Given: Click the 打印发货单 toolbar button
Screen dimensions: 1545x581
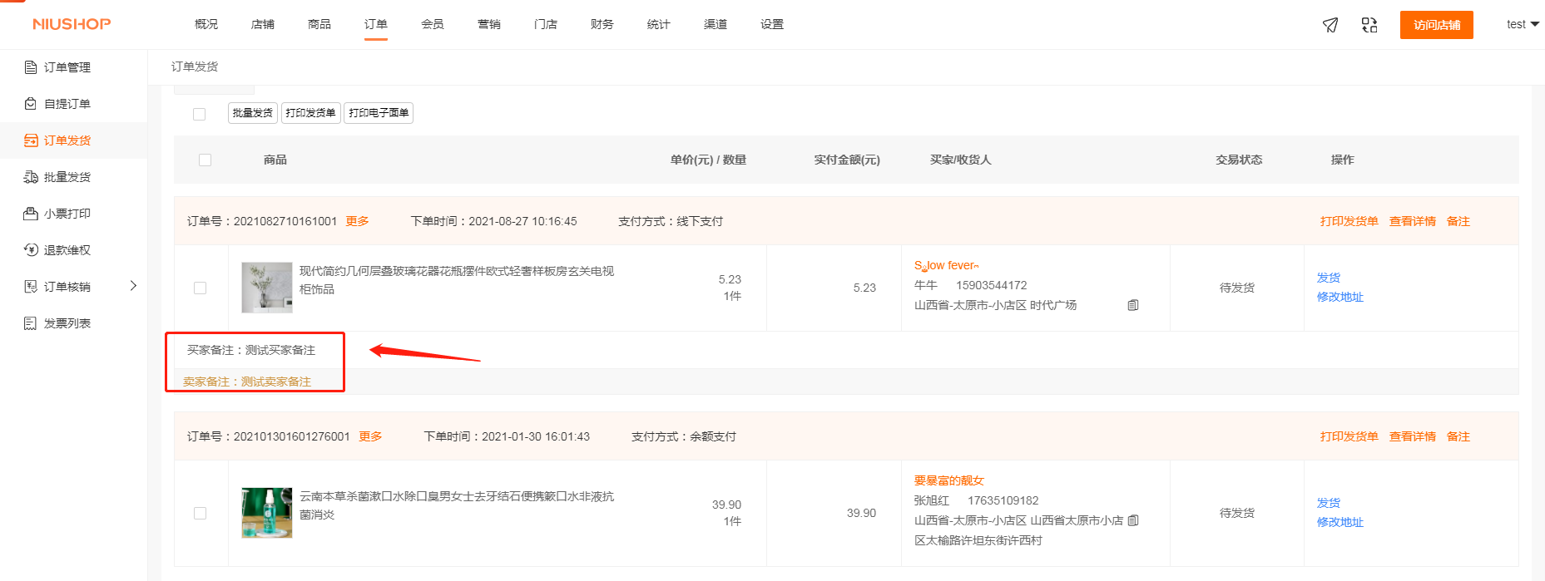Looking at the screenshot, I should (311, 113).
